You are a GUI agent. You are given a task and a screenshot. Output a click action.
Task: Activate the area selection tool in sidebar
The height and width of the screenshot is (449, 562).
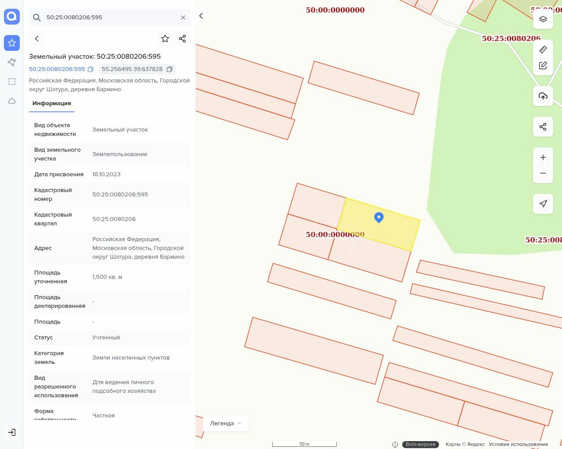12,82
